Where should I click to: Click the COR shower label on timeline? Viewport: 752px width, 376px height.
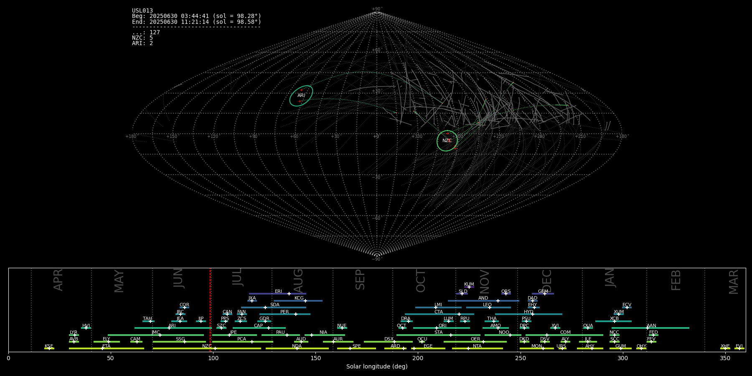[x=184, y=305]
